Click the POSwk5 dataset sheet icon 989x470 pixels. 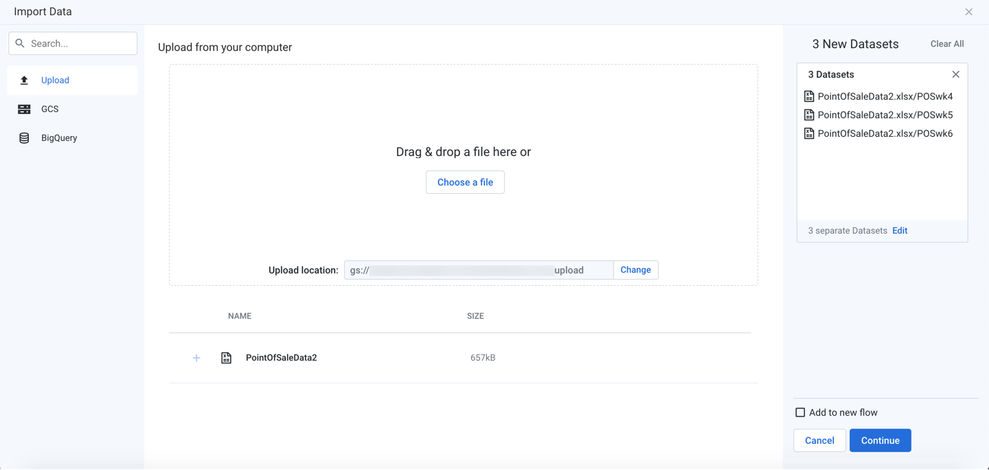coord(809,115)
